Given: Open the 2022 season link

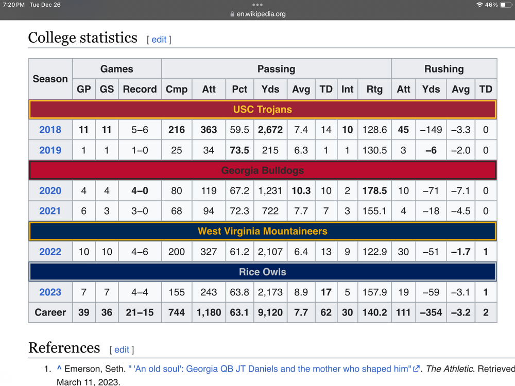Looking at the screenshot, I should (x=50, y=252).
